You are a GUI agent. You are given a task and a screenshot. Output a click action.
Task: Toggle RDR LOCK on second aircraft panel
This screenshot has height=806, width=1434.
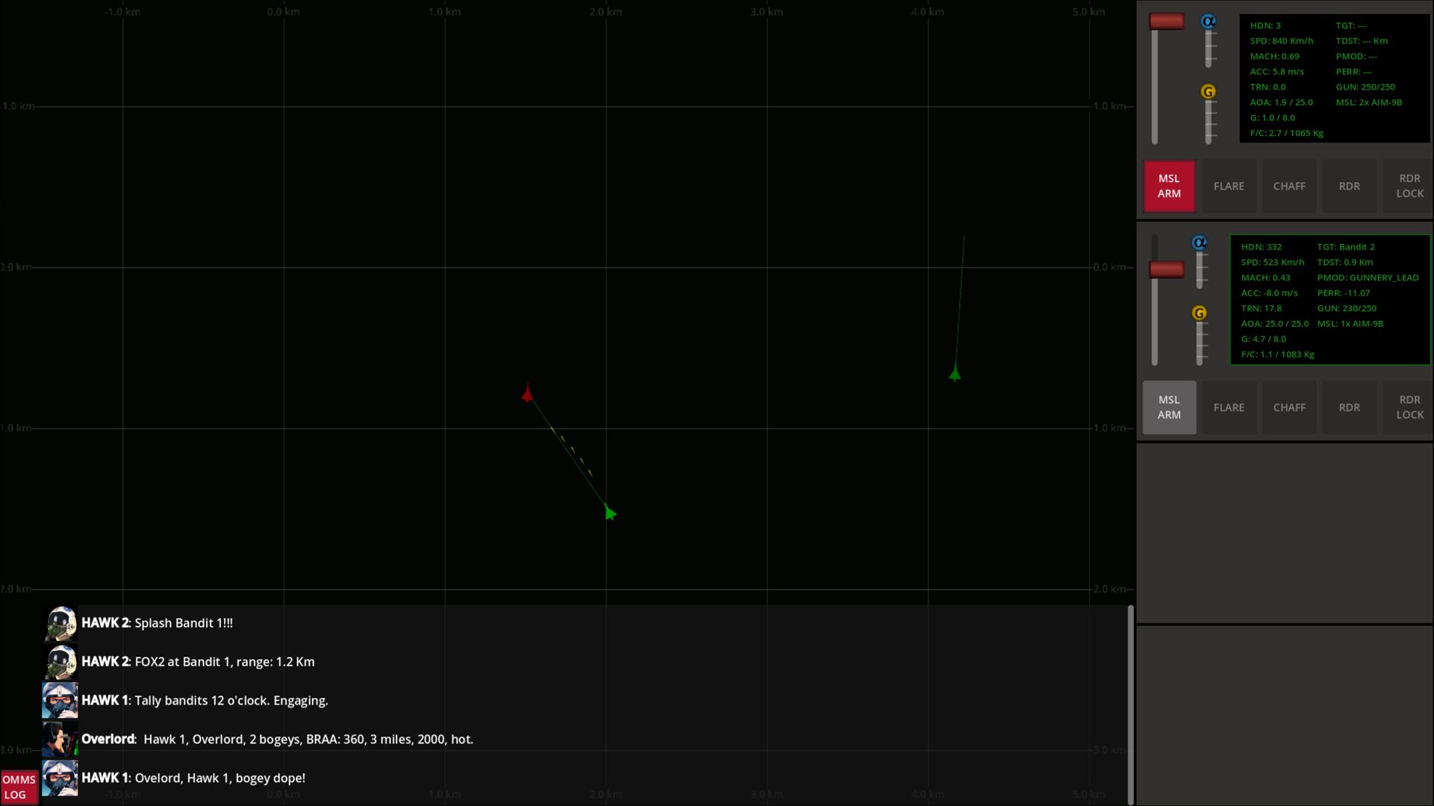click(x=1409, y=407)
